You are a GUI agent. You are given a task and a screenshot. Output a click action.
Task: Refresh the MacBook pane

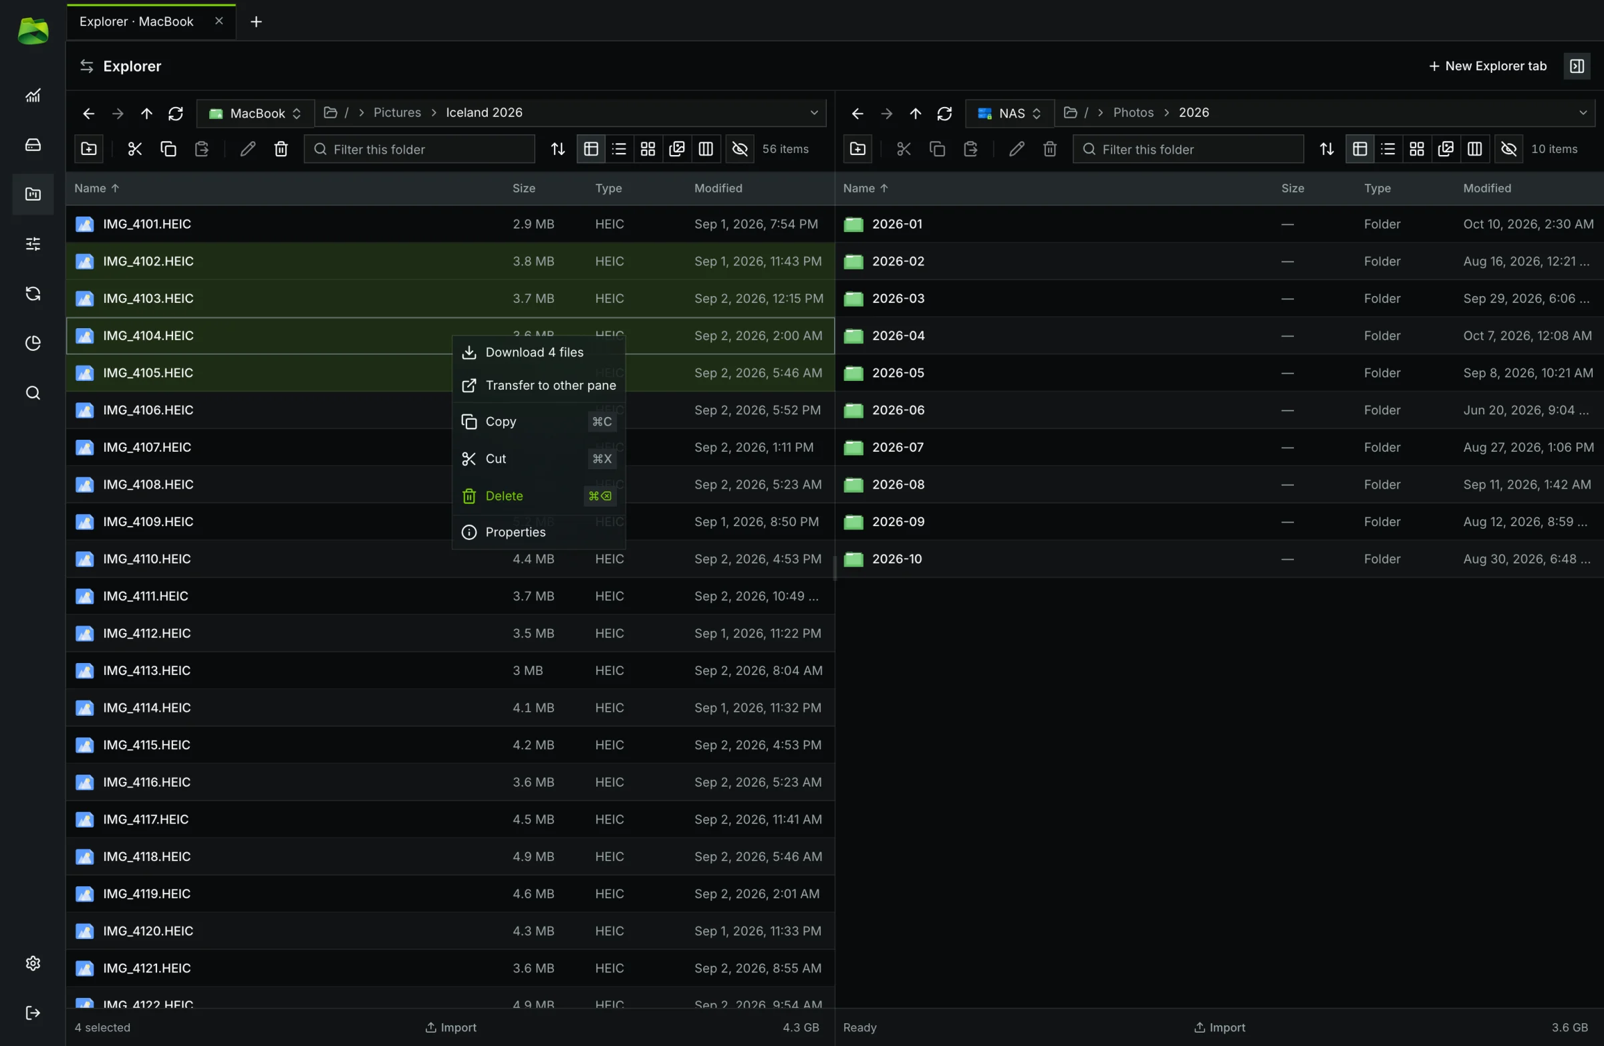tap(176, 113)
